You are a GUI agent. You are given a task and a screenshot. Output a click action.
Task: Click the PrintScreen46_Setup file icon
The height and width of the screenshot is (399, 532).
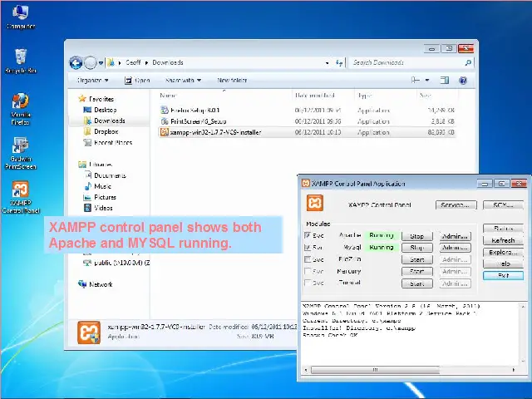point(165,121)
